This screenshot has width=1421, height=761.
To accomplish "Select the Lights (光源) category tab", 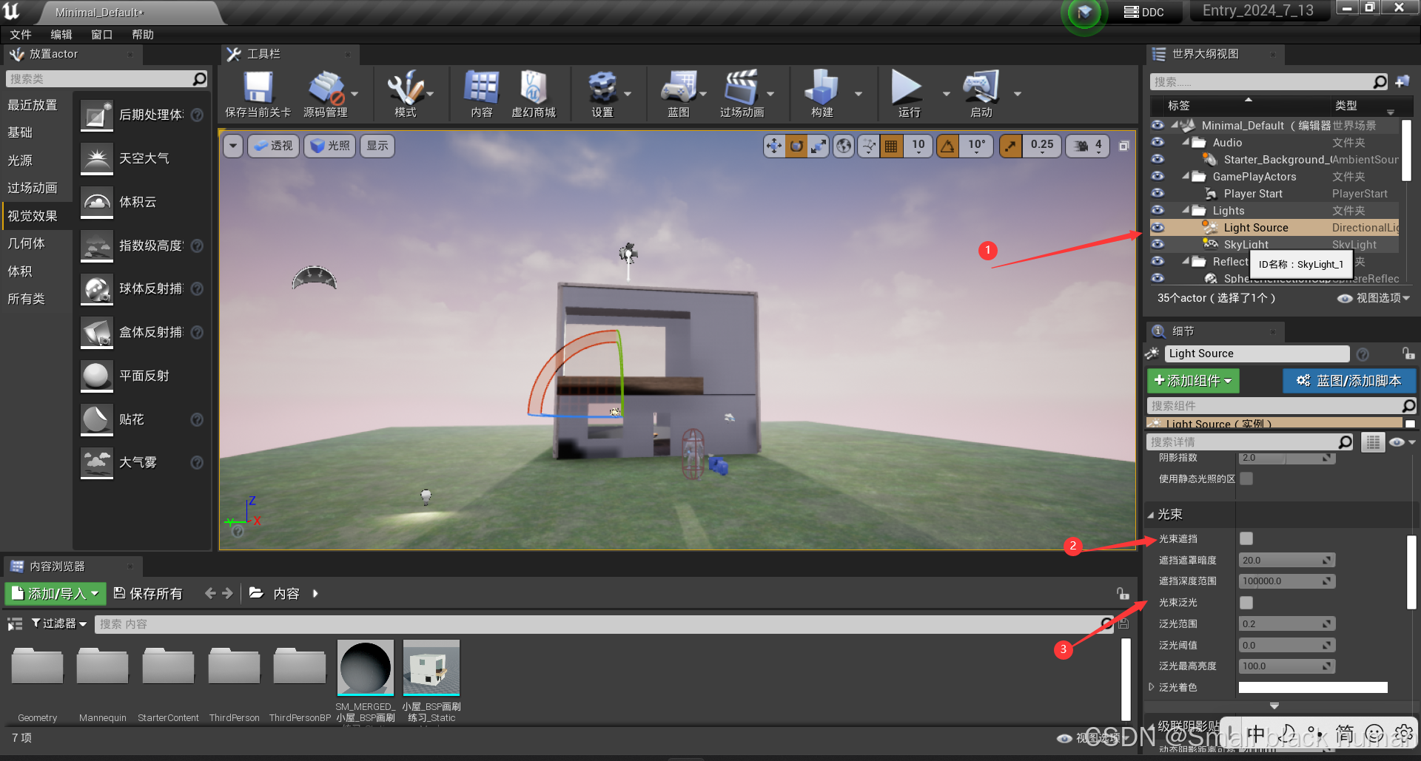I will 20,160.
